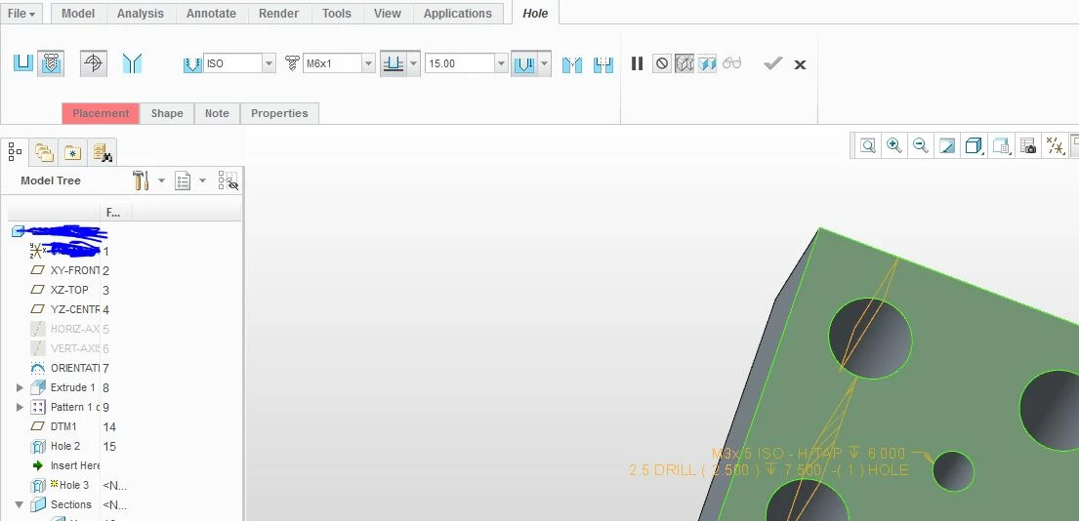Screen dimensions: 1079x521
Task: Pause the Hole feature tool
Action: pos(638,63)
